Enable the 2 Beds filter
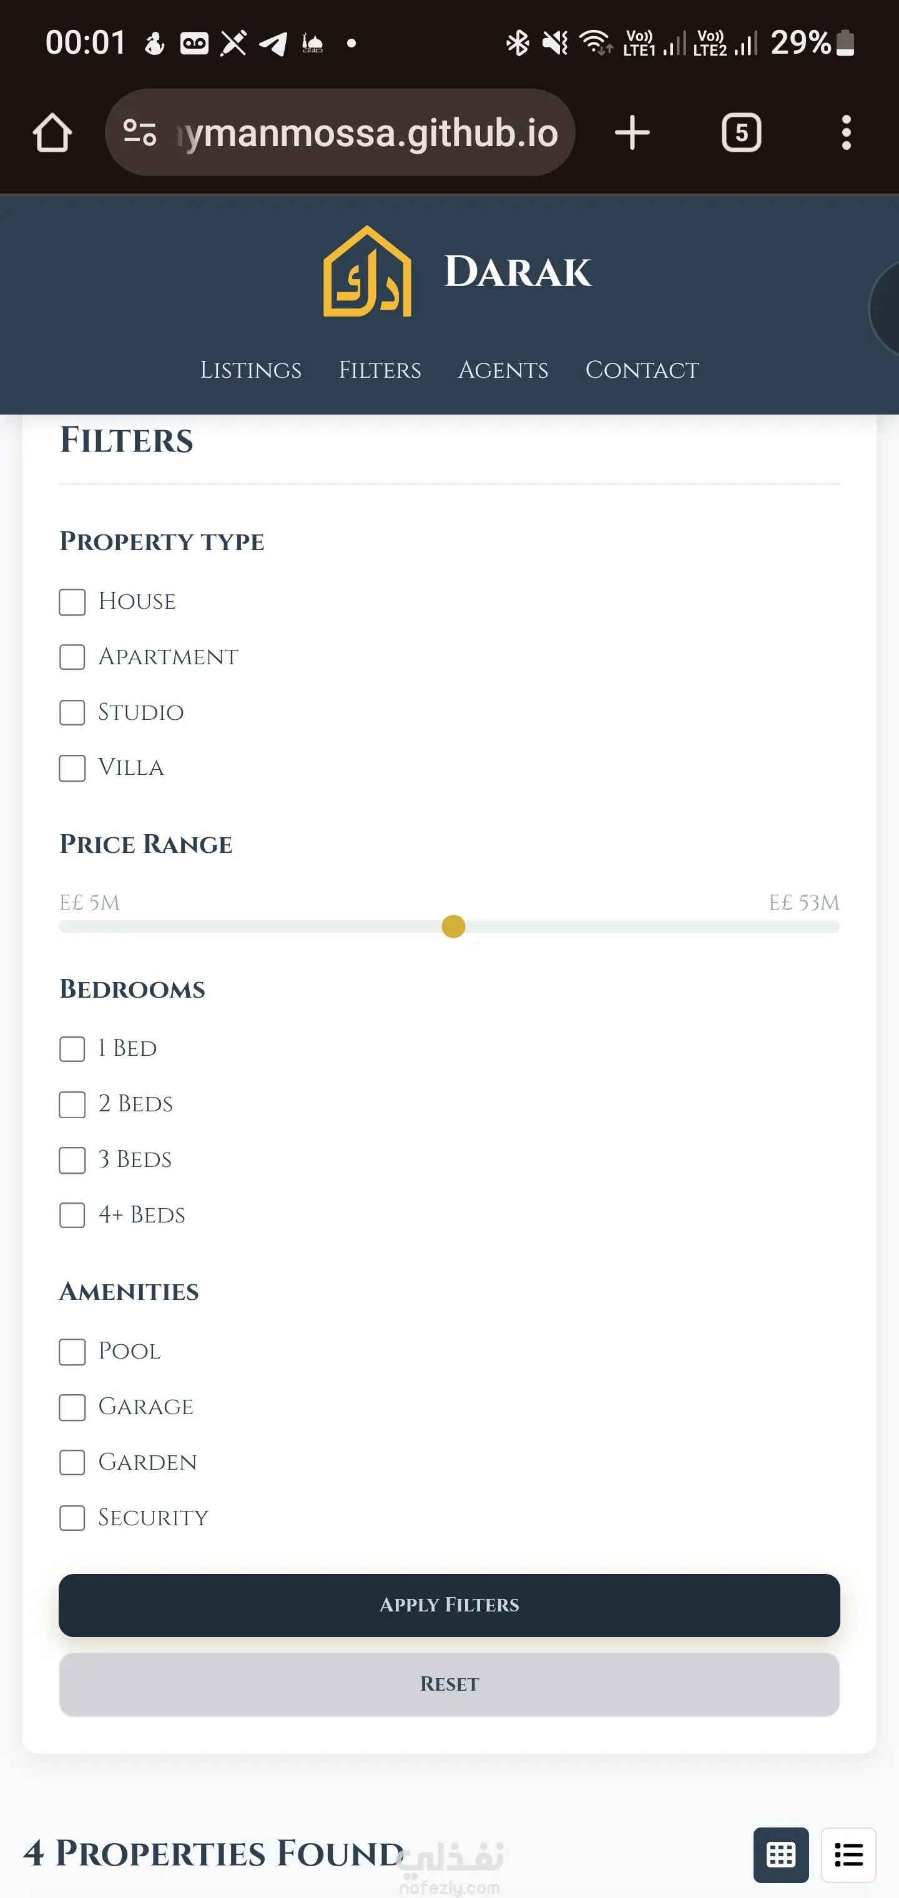The width and height of the screenshot is (899, 1898). [72, 1104]
